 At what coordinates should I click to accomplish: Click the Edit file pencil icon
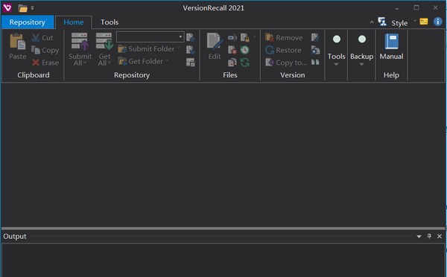click(215, 41)
